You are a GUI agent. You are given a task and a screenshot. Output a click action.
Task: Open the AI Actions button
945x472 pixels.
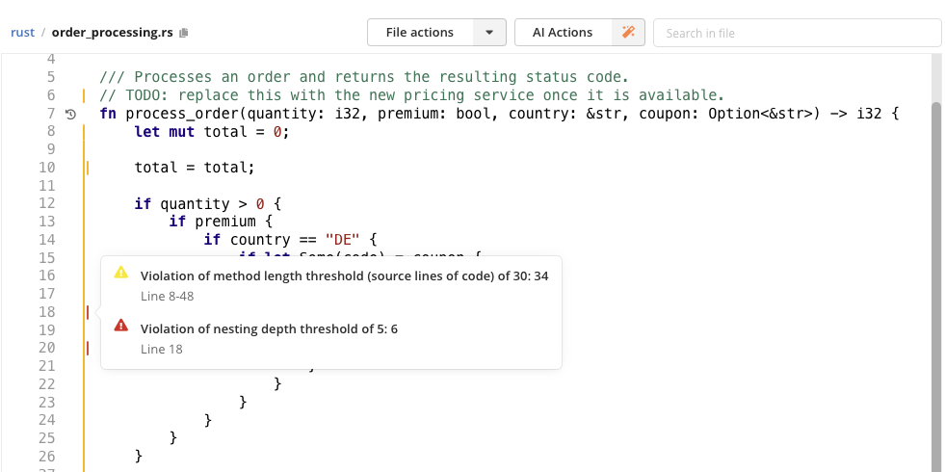[563, 33]
